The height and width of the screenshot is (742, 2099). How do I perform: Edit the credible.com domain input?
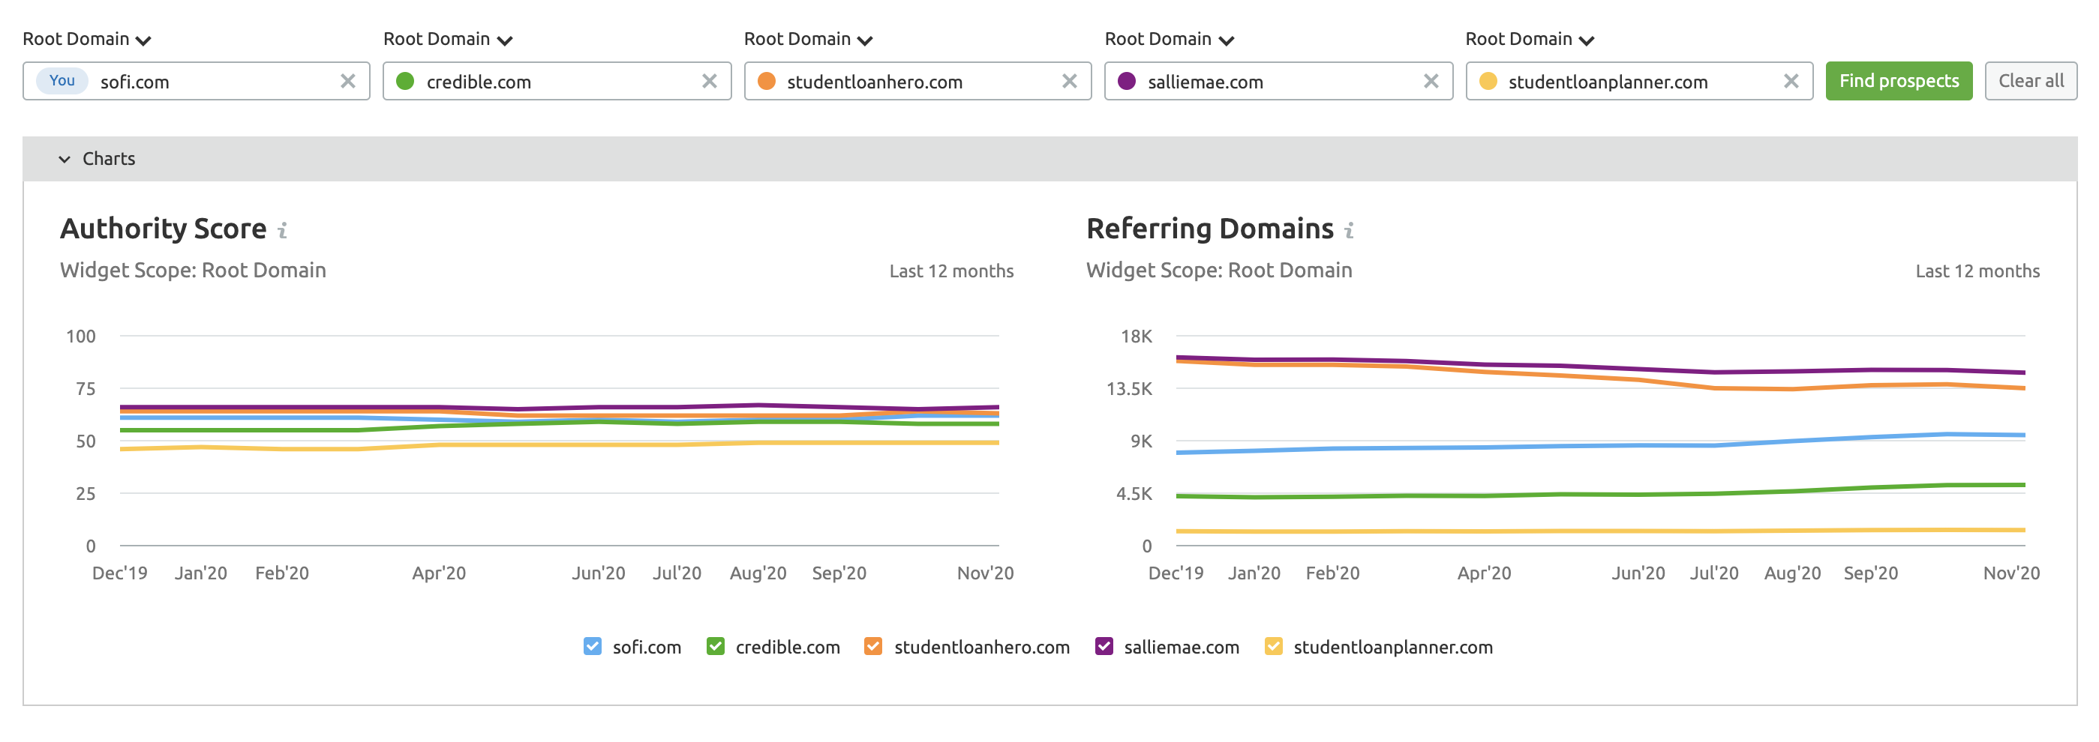click(558, 82)
